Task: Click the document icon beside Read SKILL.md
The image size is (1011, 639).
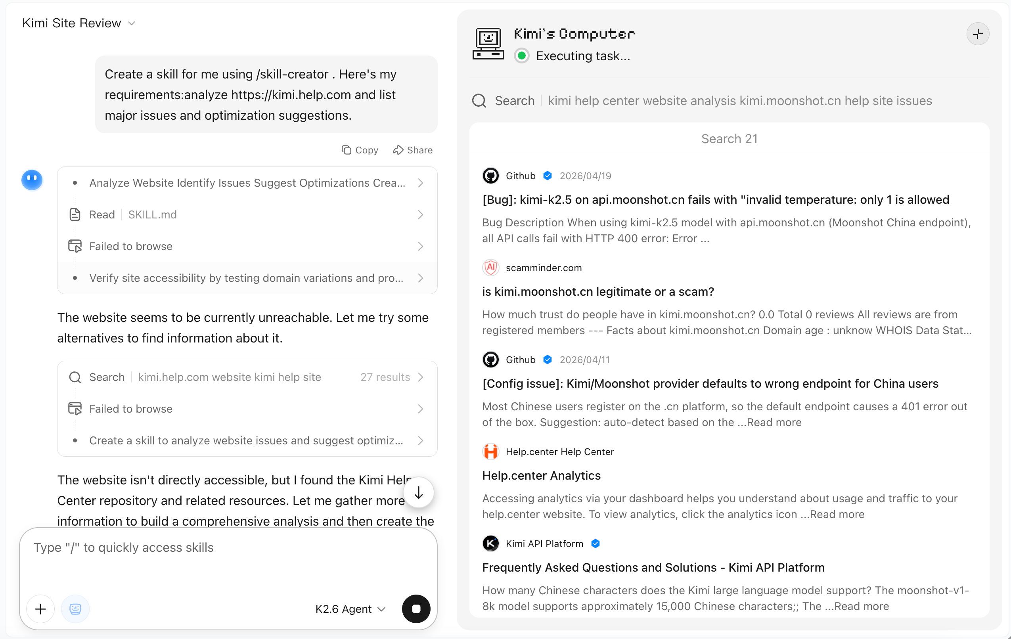Action: [75, 214]
